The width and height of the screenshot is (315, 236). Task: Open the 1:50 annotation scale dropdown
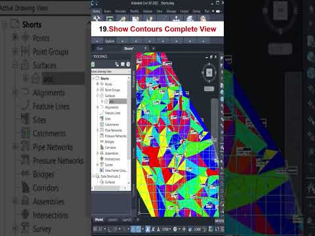point(167,229)
